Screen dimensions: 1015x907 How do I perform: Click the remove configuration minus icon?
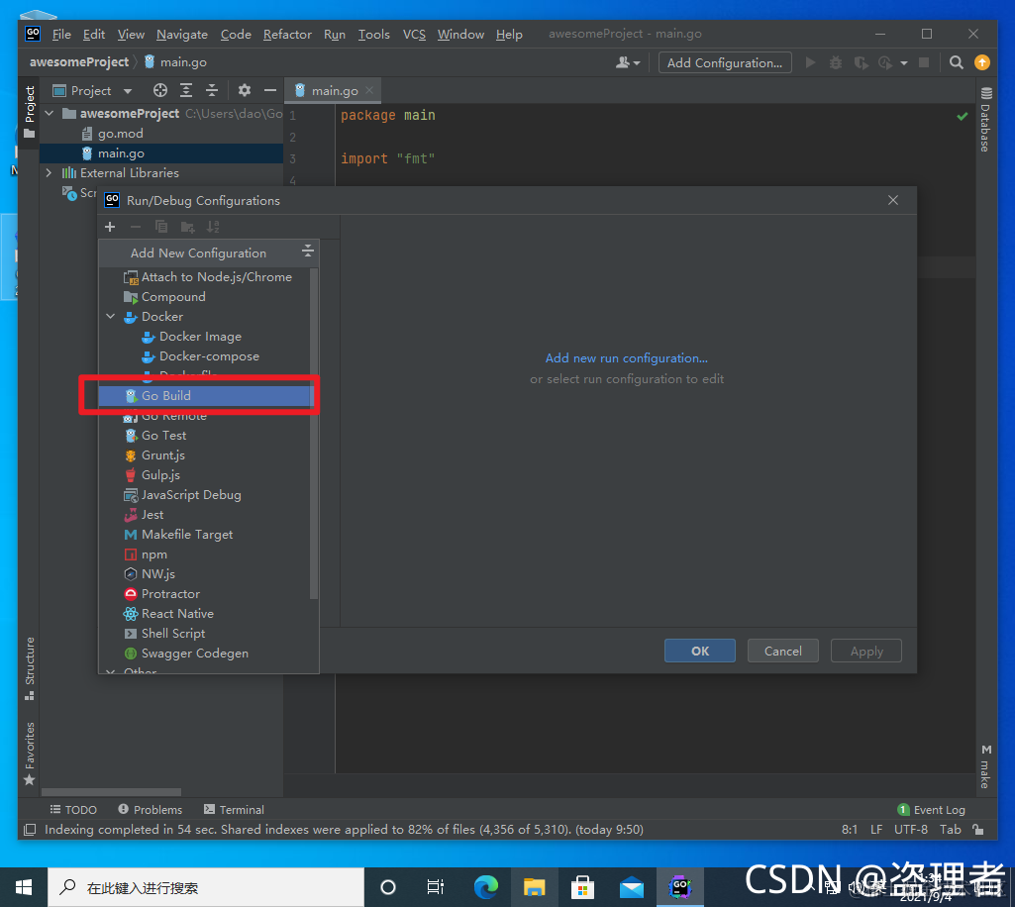(136, 227)
